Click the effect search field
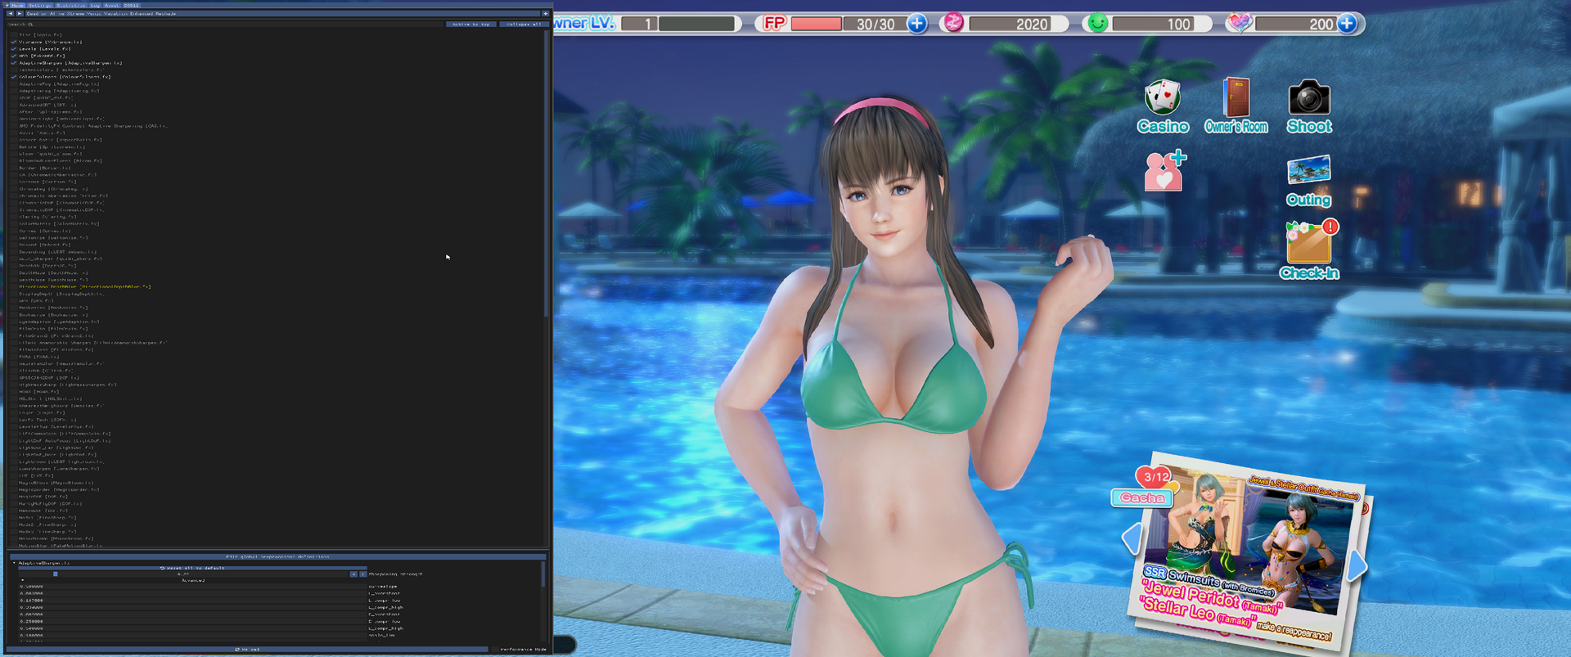 (225, 25)
